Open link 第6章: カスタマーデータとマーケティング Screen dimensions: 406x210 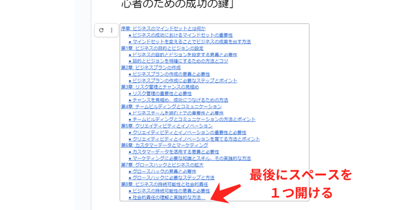[x=165, y=146]
